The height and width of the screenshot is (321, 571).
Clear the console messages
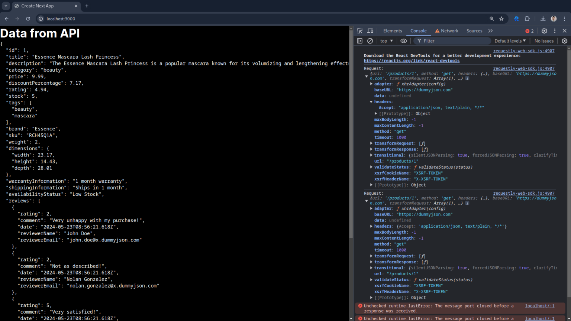370,41
